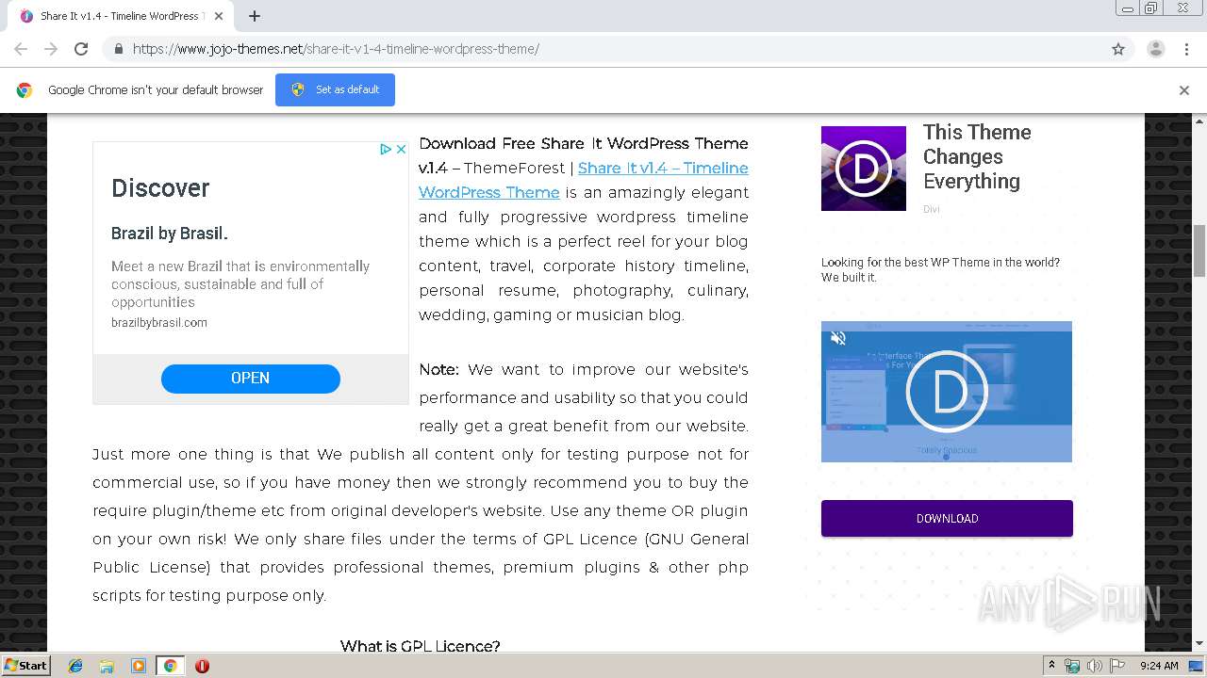Open Windows Explorer folder taskbar icon
Viewport: 1207px width, 678px height.
[x=107, y=666]
